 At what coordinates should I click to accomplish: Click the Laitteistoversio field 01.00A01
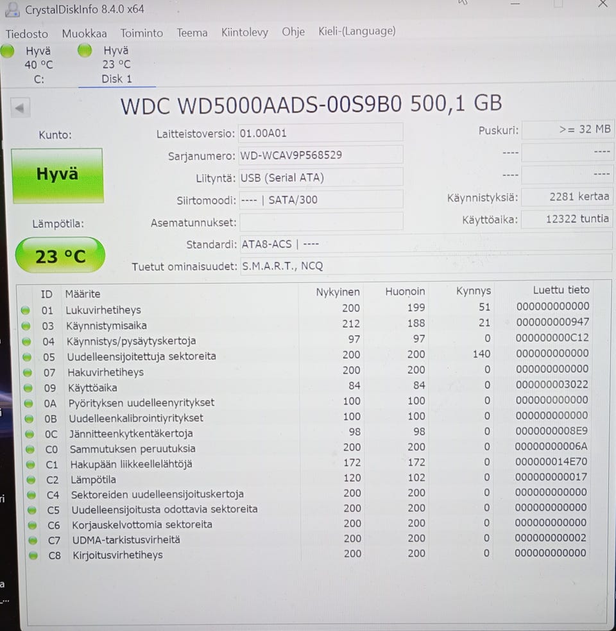320,133
